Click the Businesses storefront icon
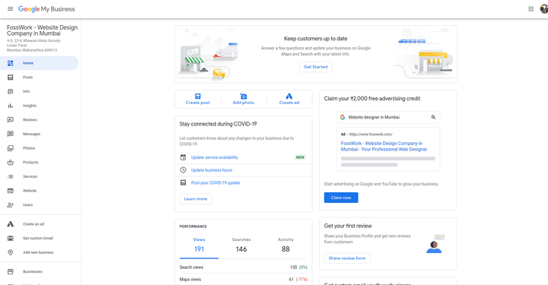548x285 pixels. [11, 271]
